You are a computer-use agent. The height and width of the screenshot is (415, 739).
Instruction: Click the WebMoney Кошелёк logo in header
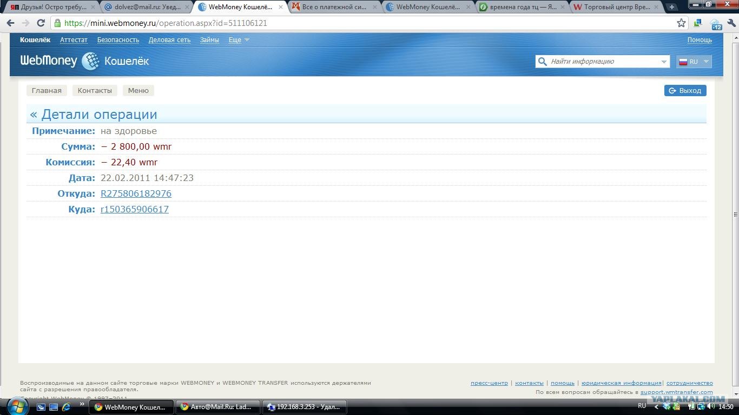click(x=84, y=61)
